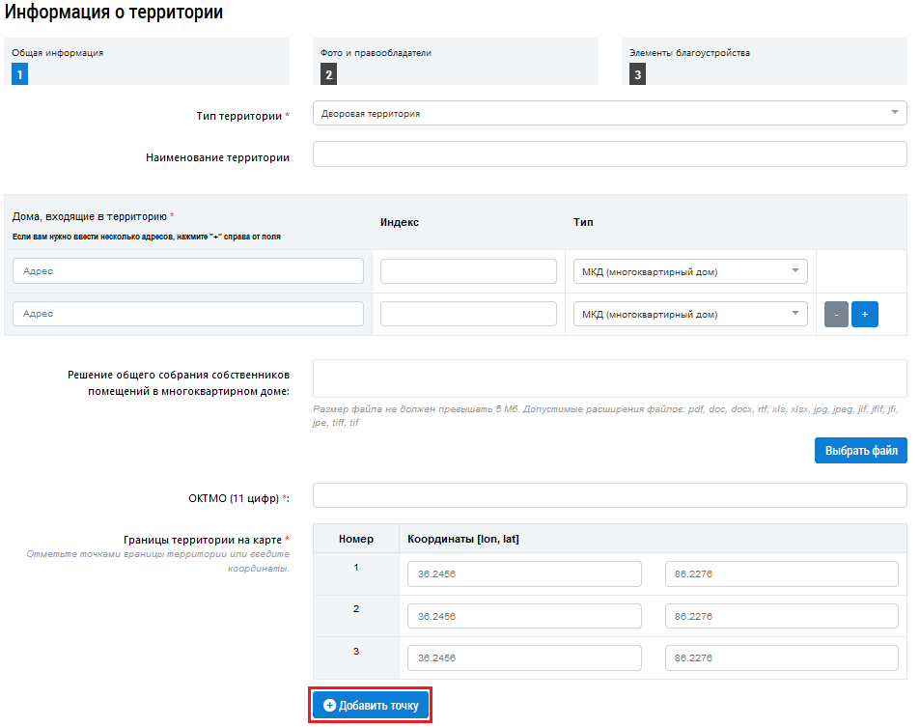Focus the 'Наименование территории' text field
Screen dimensions: 920x727
609,154
